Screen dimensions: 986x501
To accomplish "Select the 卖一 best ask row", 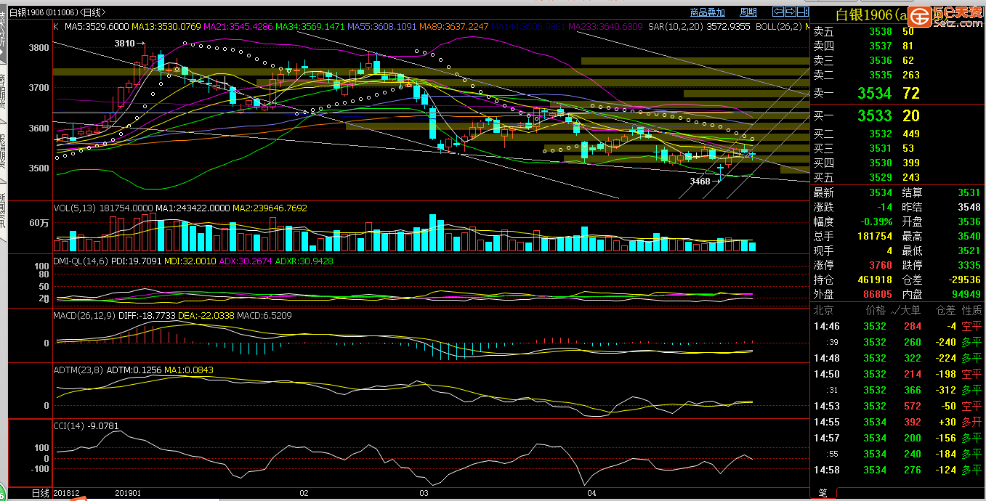I will 897,93.
